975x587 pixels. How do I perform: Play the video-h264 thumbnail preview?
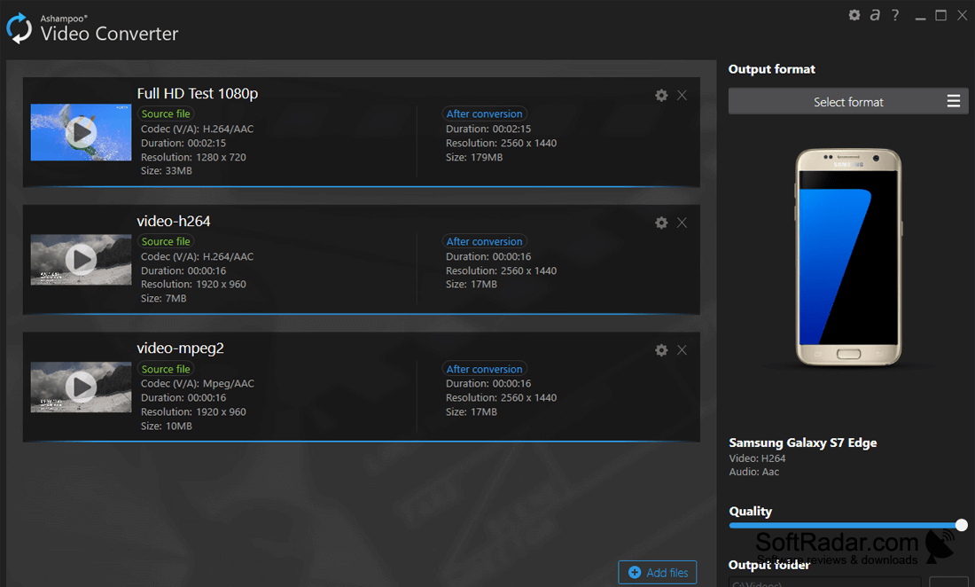[81, 259]
